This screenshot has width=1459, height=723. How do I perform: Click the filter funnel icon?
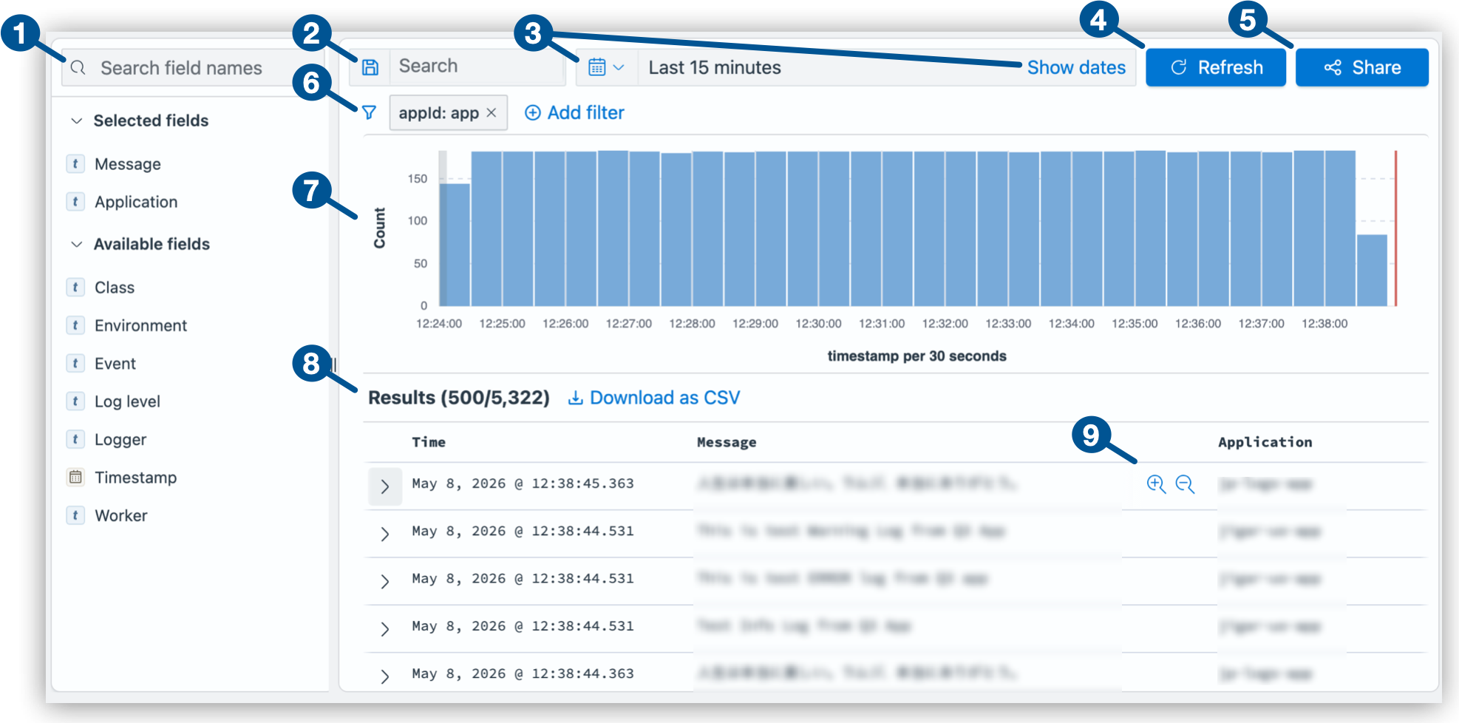click(x=369, y=112)
